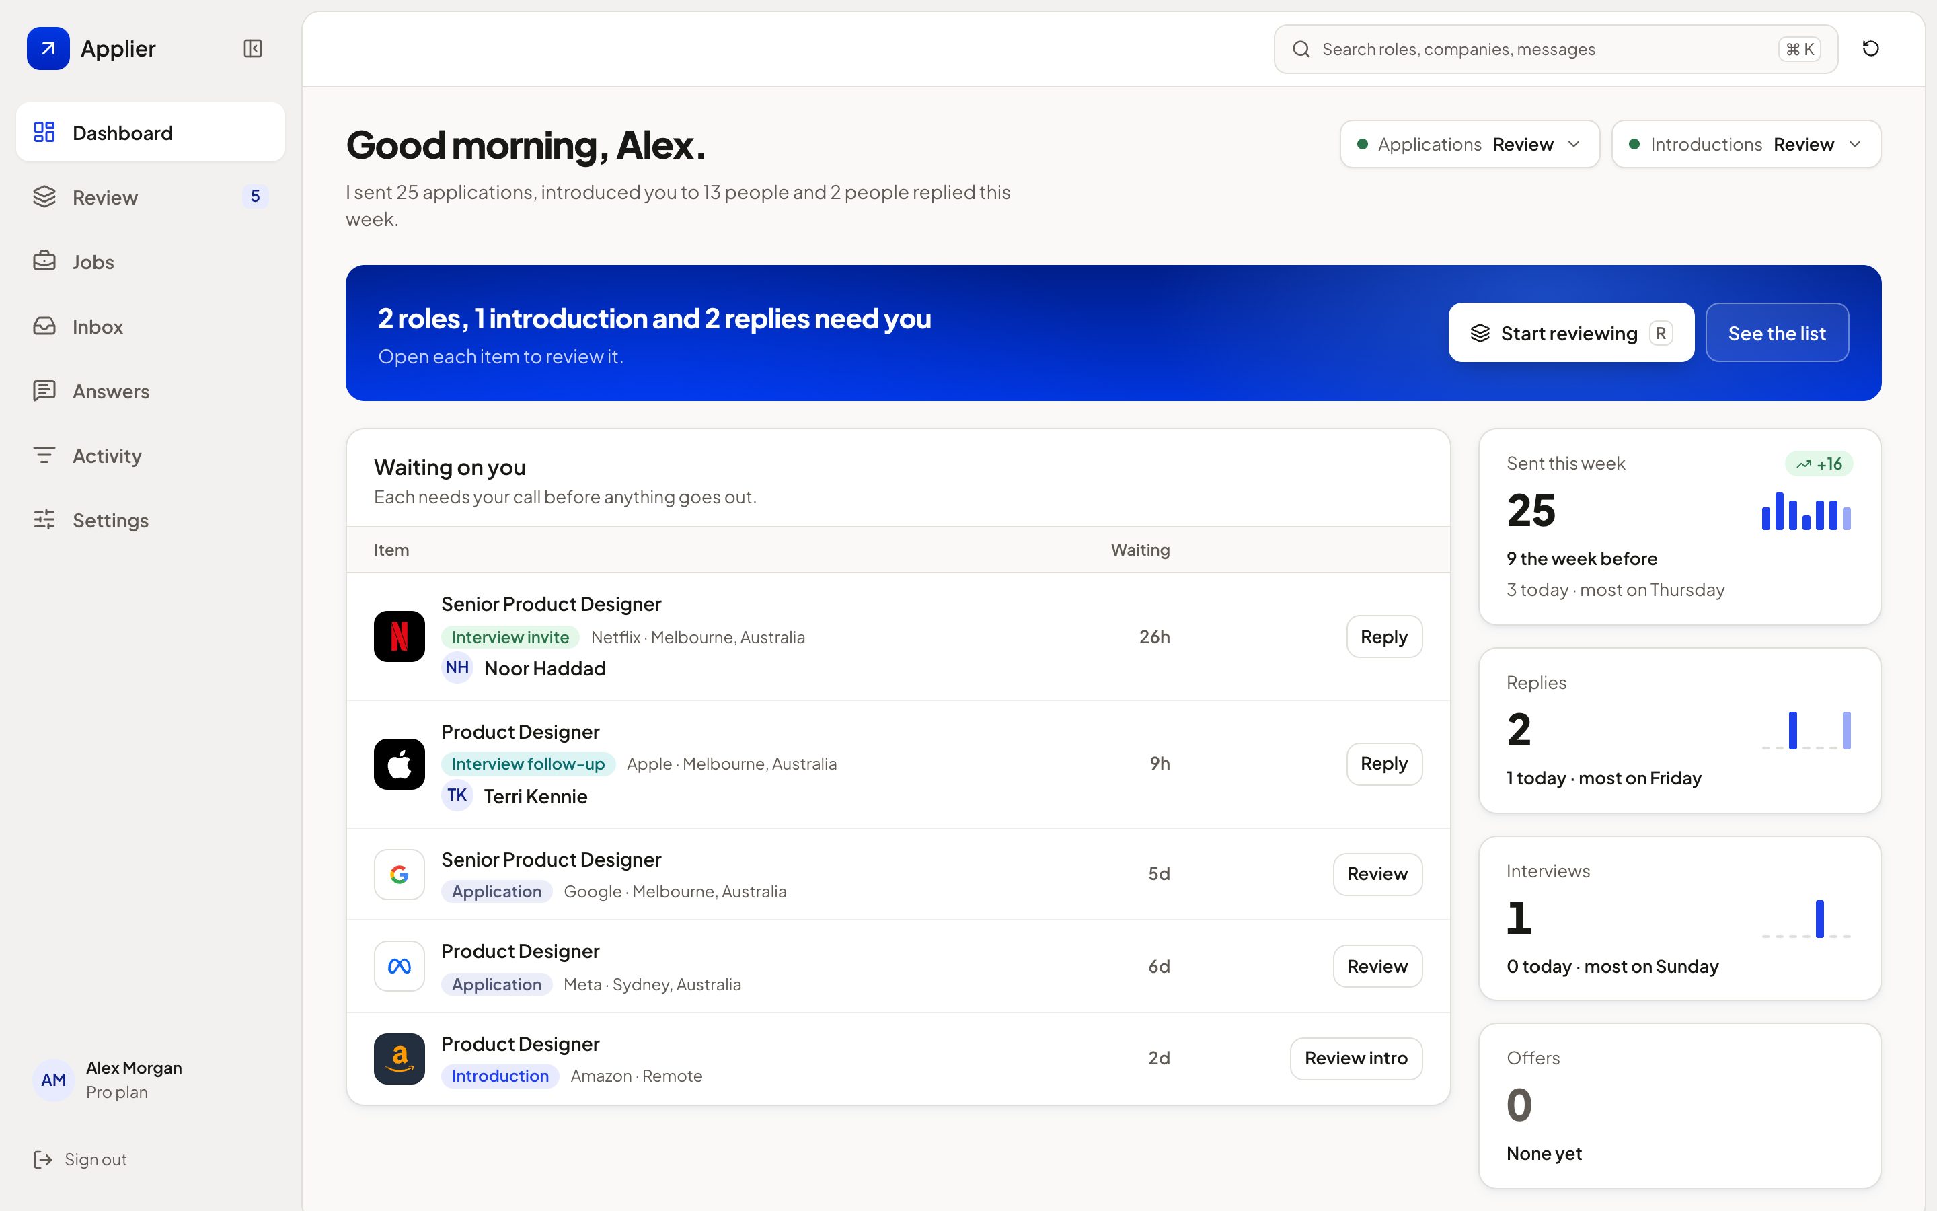Viewport: 1937px width, 1211px height.
Task: Click the TK avatar for Terri Kennie
Action: point(457,795)
